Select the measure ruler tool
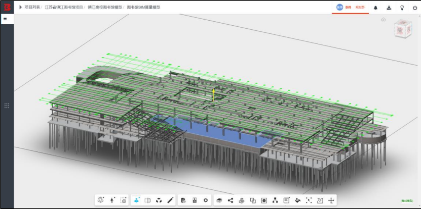Viewport: 421px width, 209px height. tap(170, 200)
